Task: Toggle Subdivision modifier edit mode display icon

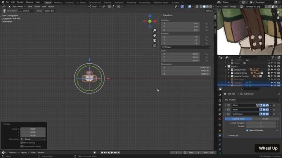Action: (x=260, y=114)
